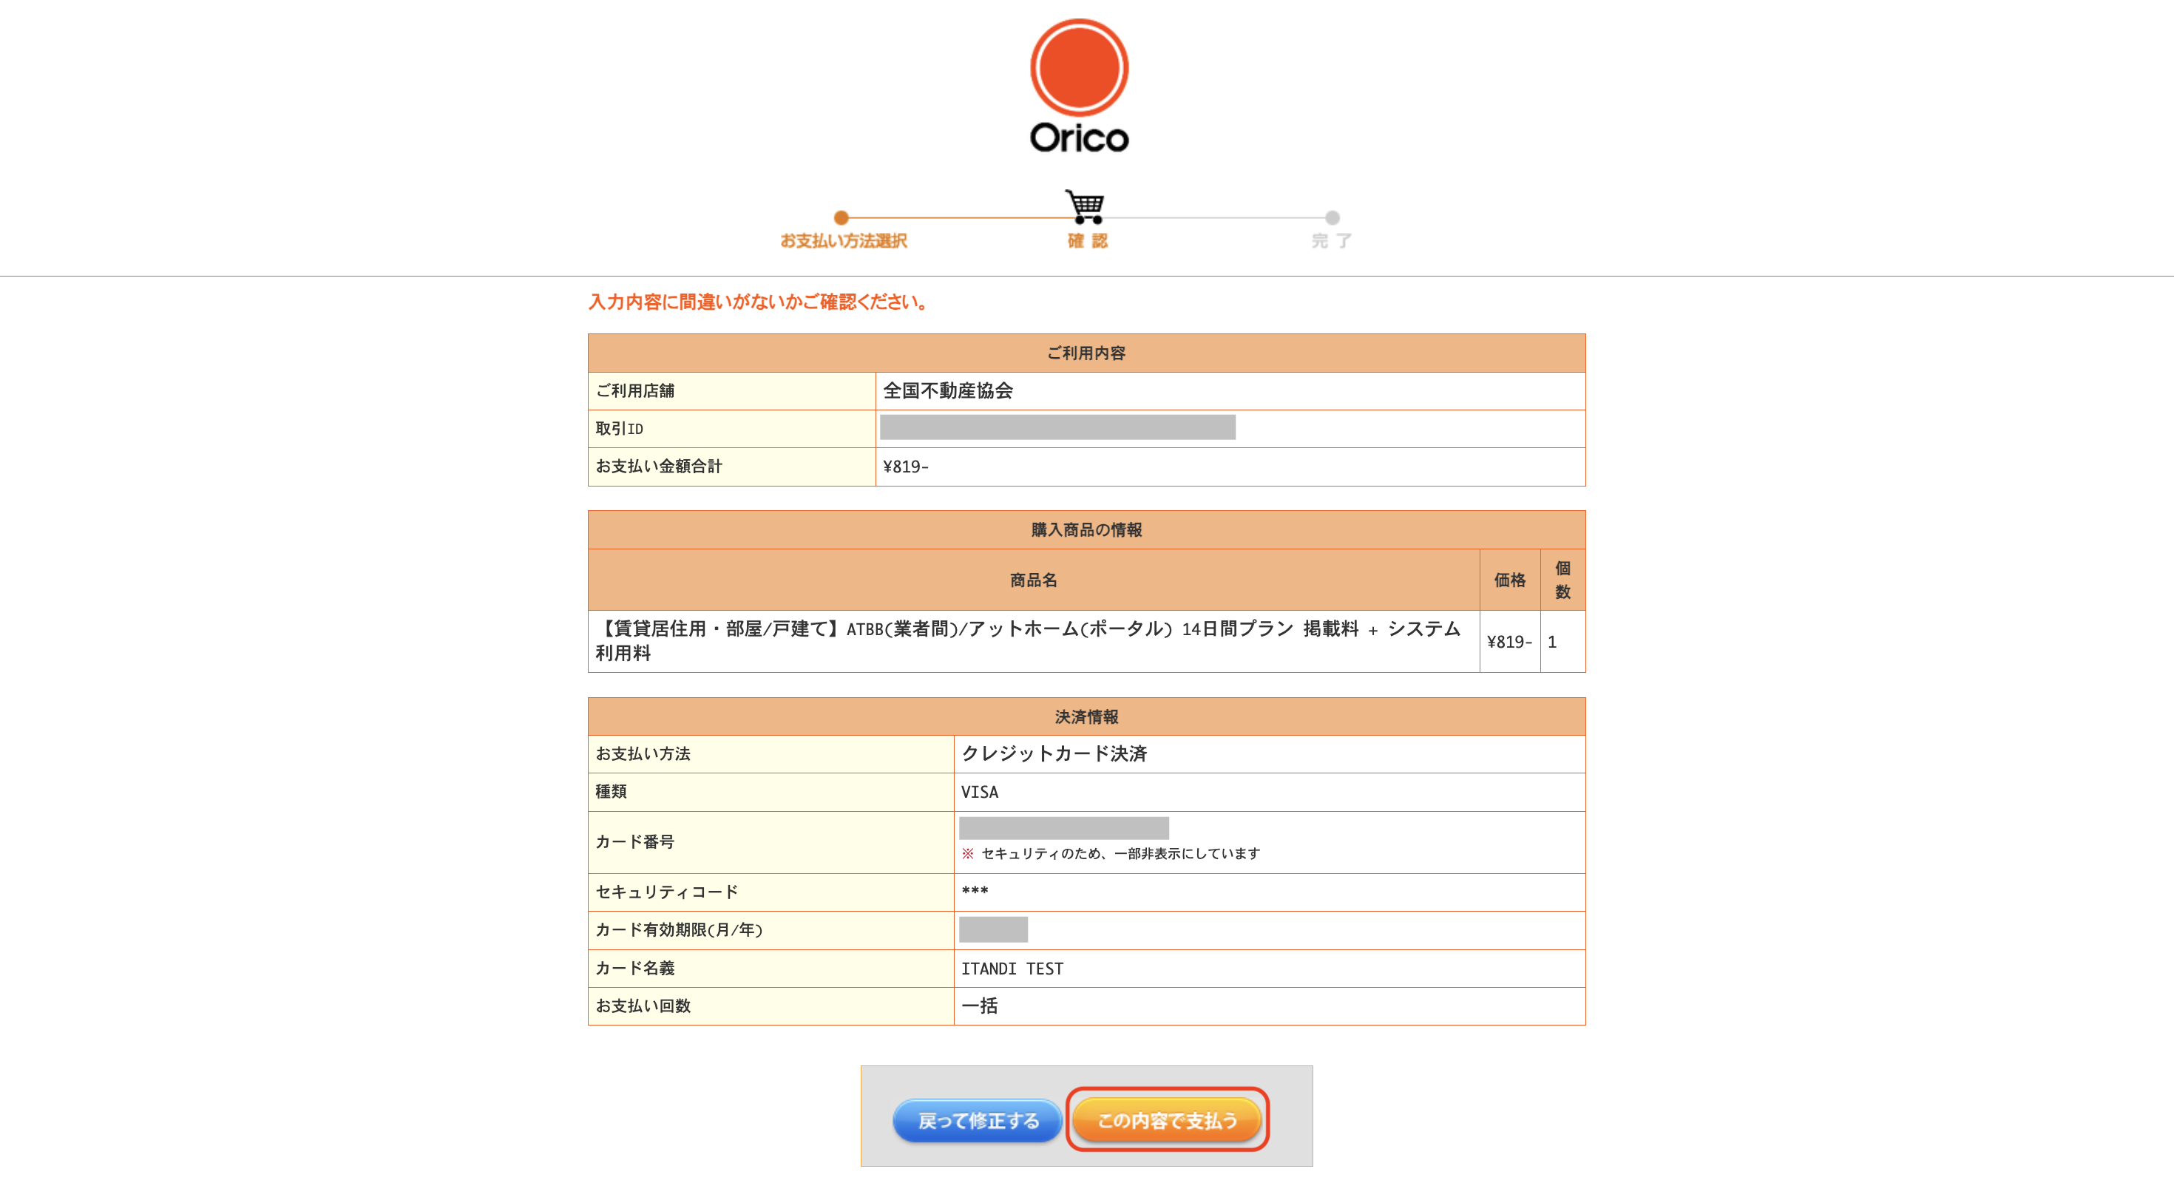Click the Orico wordmark text
Viewport: 2174px width, 1183px height.
click(x=1079, y=138)
